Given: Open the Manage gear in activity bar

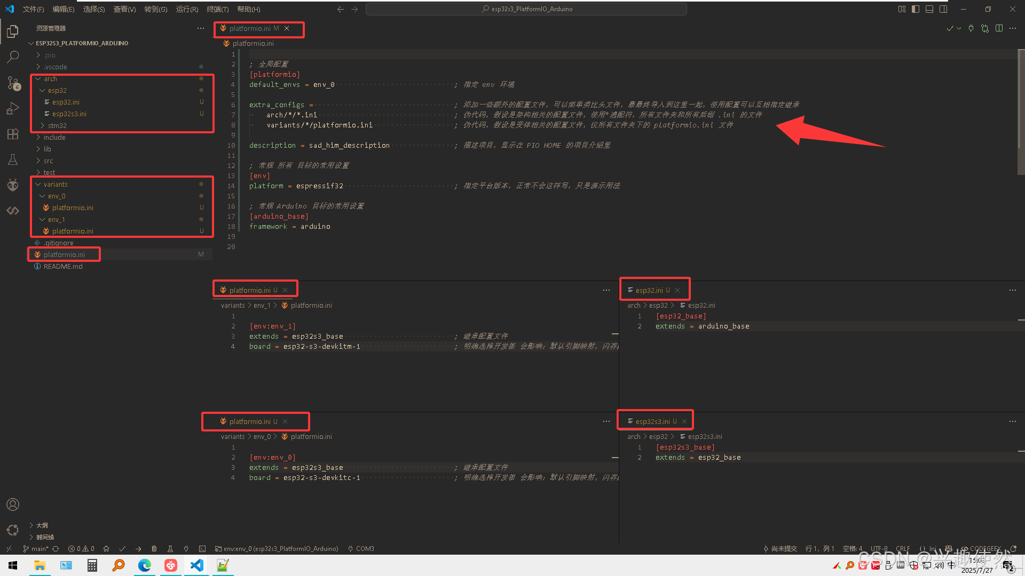Looking at the screenshot, I should click(13, 530).
